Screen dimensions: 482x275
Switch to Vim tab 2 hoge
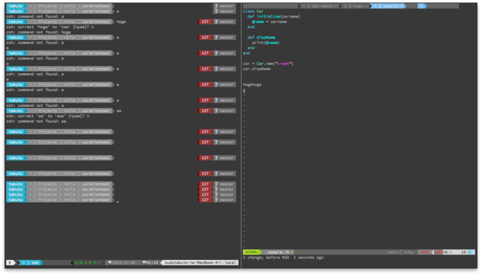[x=355, y=6]
